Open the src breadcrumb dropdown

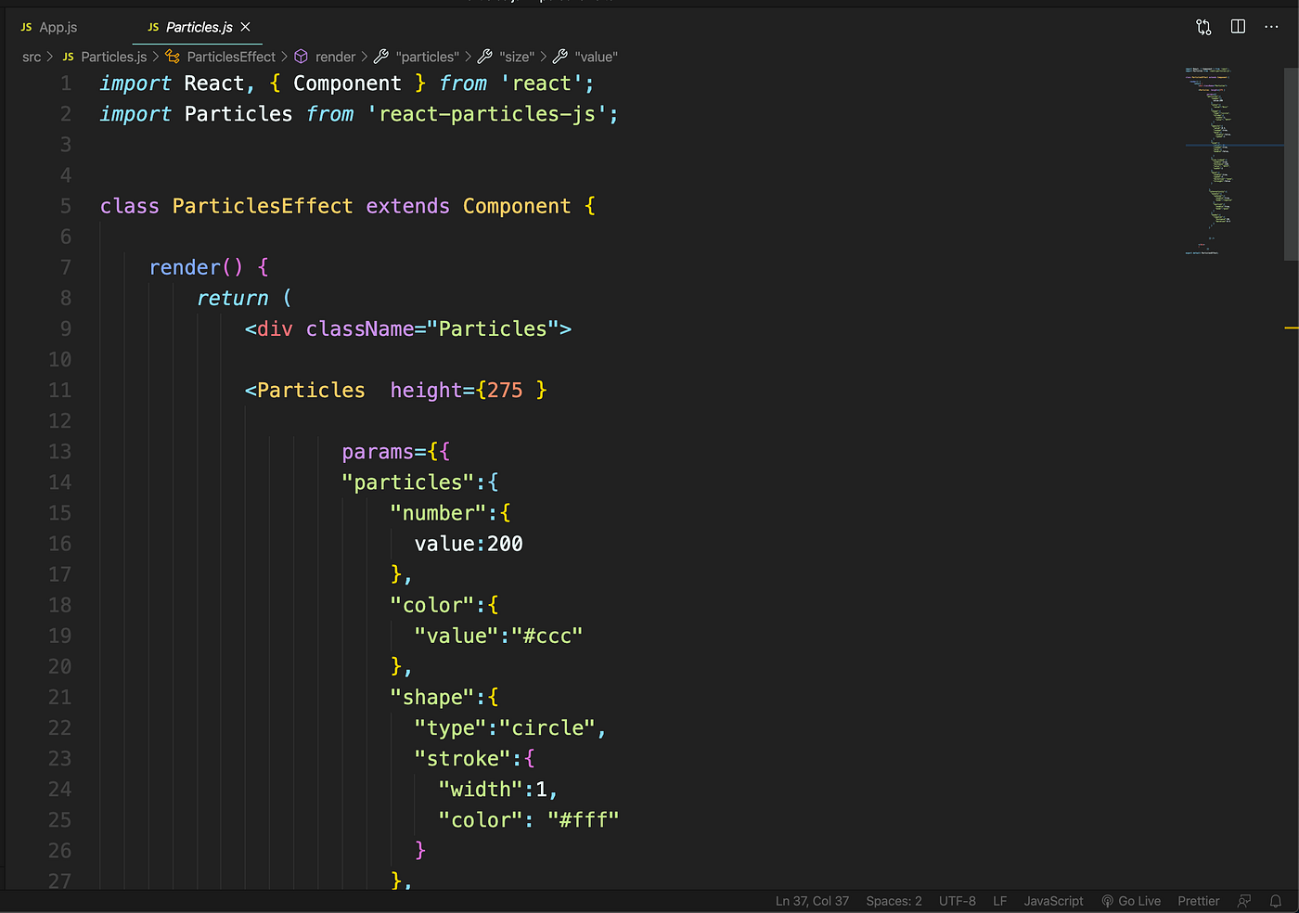tap(31, 57)
